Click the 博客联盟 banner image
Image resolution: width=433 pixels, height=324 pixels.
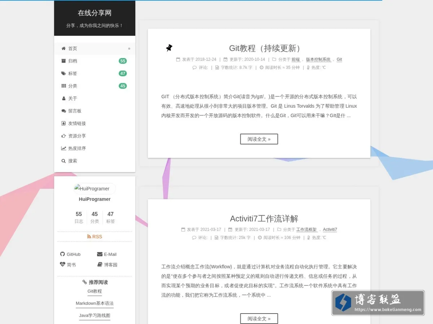(x=378, y=303)
